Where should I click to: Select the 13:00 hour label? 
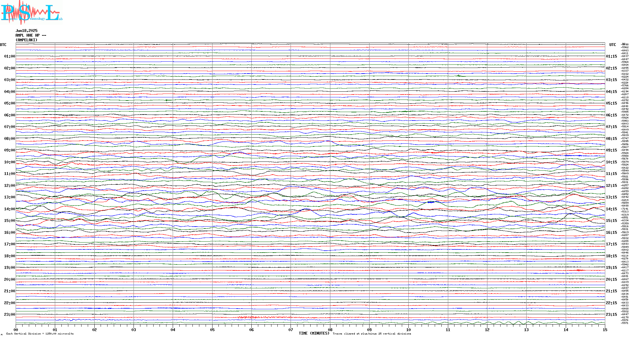click(x=10, y=197)
